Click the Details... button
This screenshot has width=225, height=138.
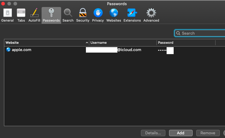pyautogui.click(x=153, y=133)
